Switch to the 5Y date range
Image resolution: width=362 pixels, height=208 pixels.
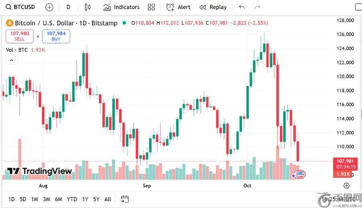pyautogui.click(x=96, y=199)
